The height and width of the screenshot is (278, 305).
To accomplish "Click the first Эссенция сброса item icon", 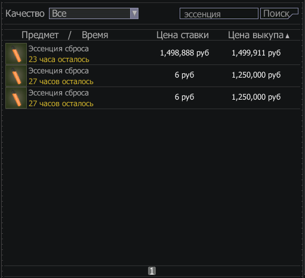I will [16, 54].
